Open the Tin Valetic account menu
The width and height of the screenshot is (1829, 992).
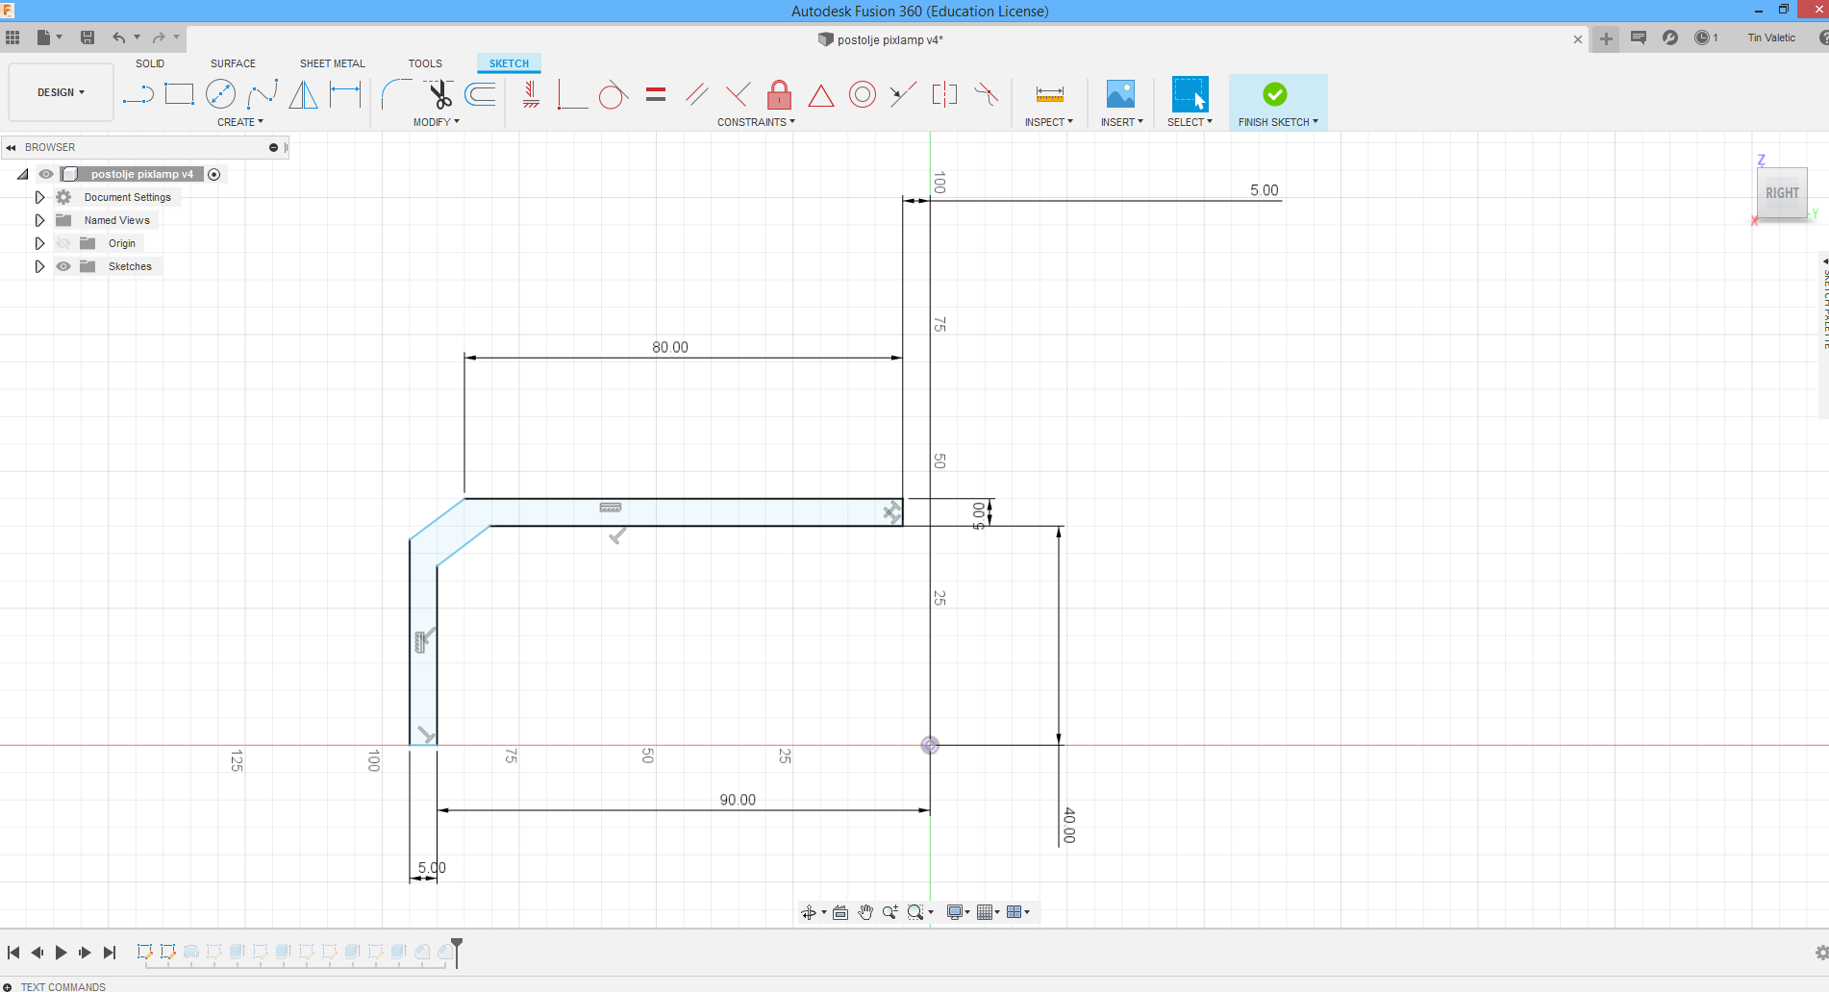1771,37
